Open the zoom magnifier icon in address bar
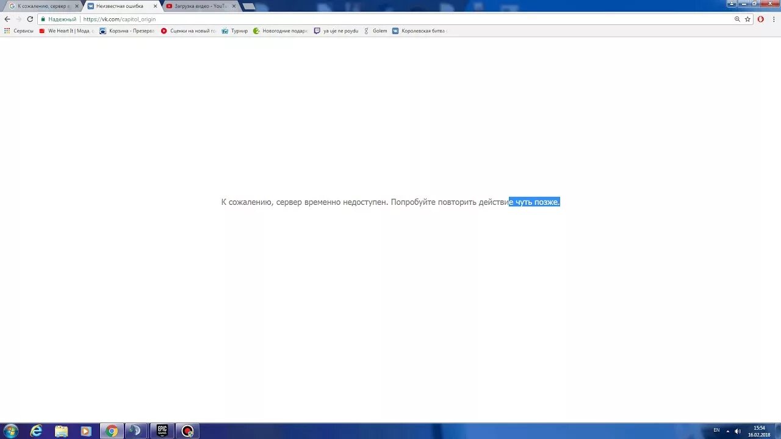 click(x=737, y=19)
